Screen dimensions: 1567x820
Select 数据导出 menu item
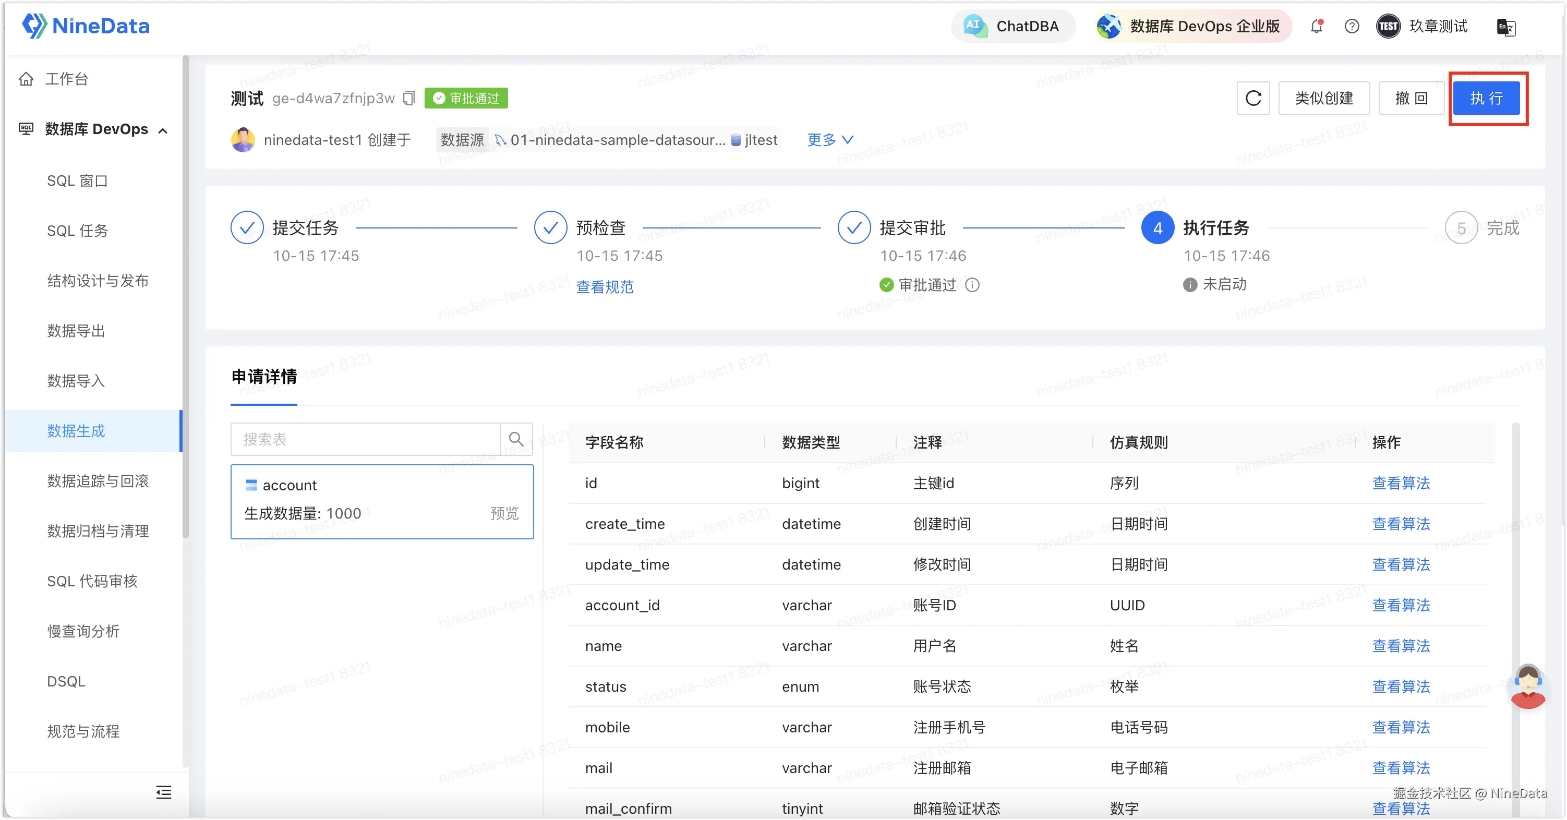[76, 331]
